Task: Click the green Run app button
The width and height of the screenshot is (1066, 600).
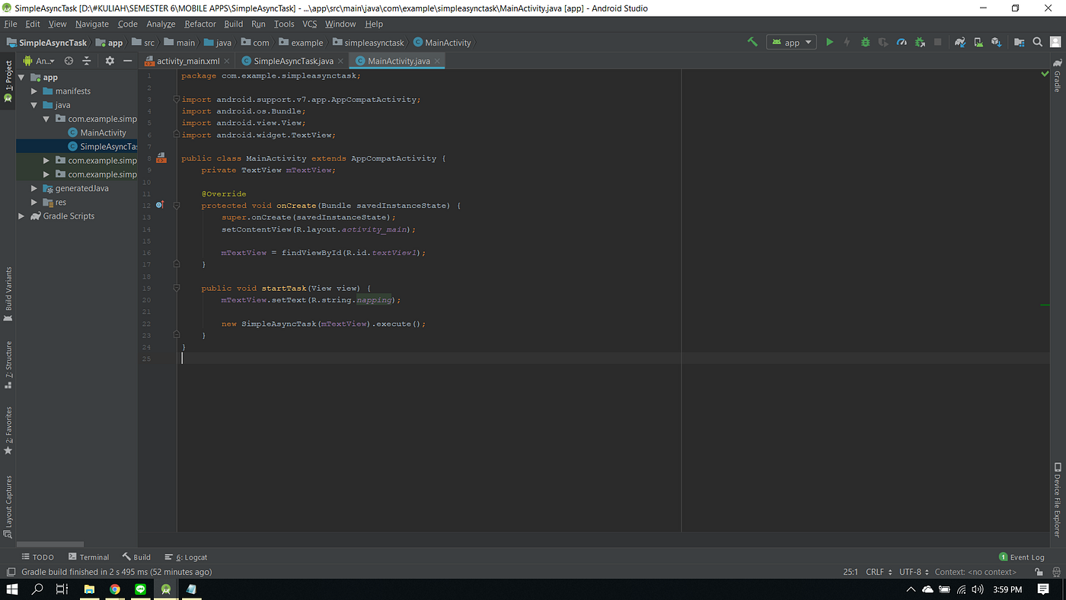Action: (x=830, y=43)
